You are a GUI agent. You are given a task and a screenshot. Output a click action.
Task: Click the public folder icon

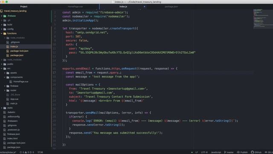pos(5,64)
